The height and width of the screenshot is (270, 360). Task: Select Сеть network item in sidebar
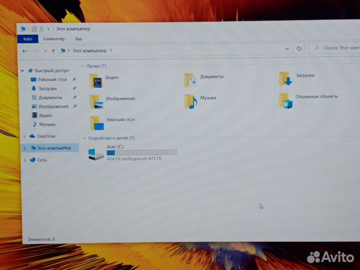pyautogui.click(x=38, y=160)
